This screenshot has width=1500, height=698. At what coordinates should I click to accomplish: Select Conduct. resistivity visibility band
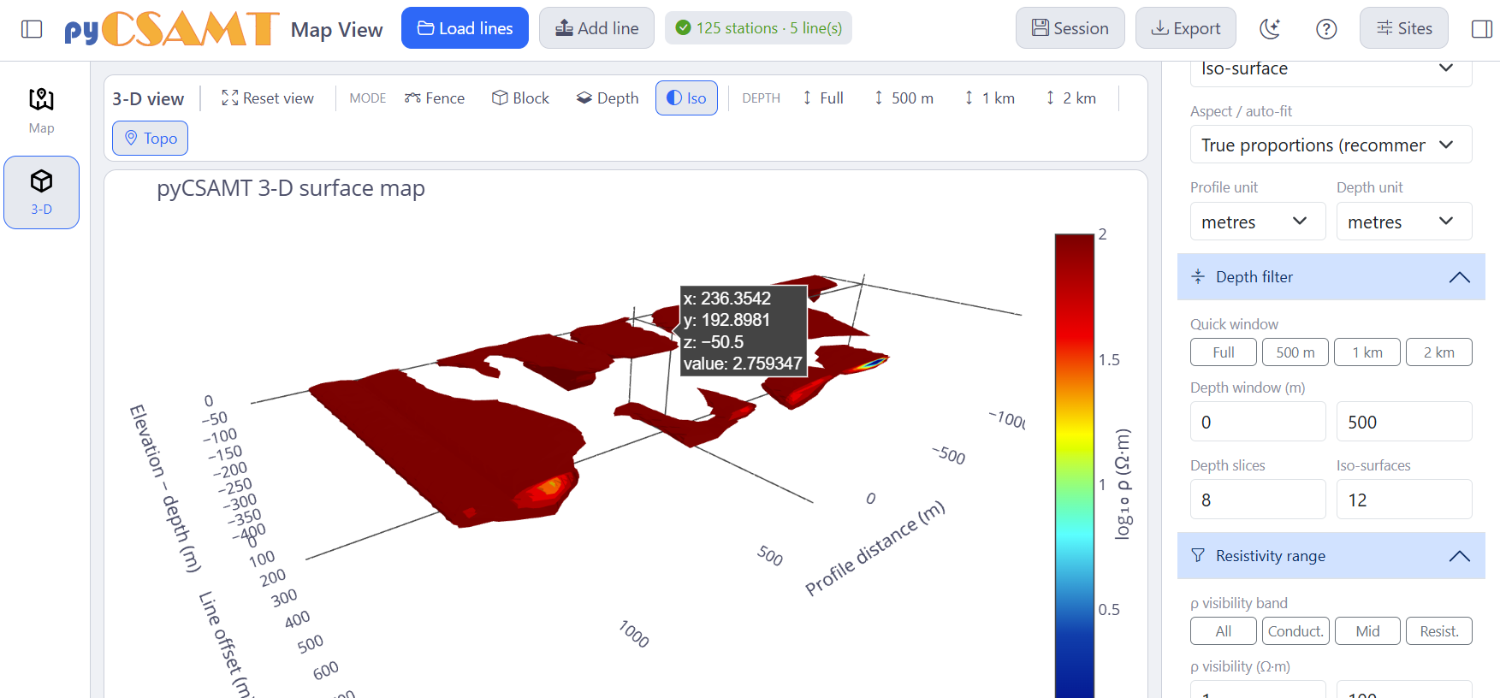(x=1295, y=631)
